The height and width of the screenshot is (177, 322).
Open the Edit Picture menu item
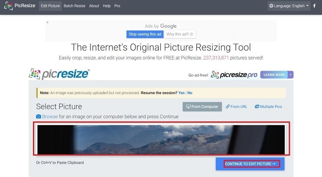50,6
